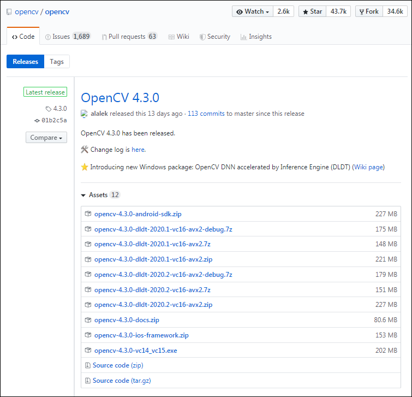Click the Latest release badge

tap(45, 92)
